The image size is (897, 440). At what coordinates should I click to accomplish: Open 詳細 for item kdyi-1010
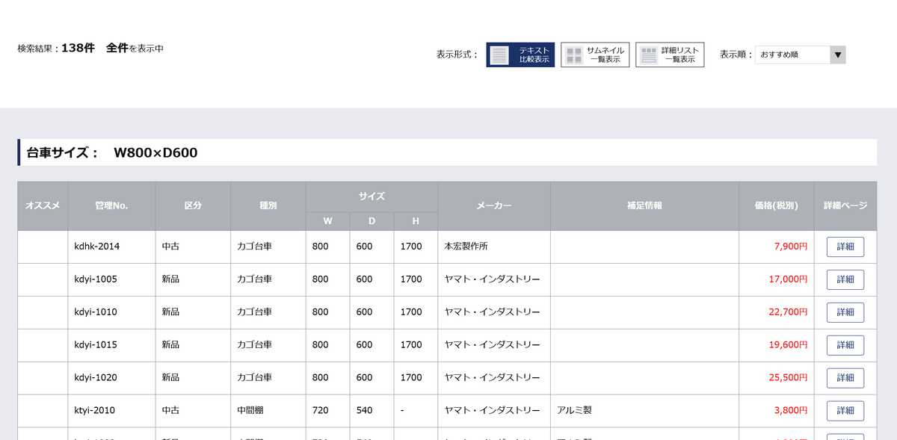(x=845, y=312)
